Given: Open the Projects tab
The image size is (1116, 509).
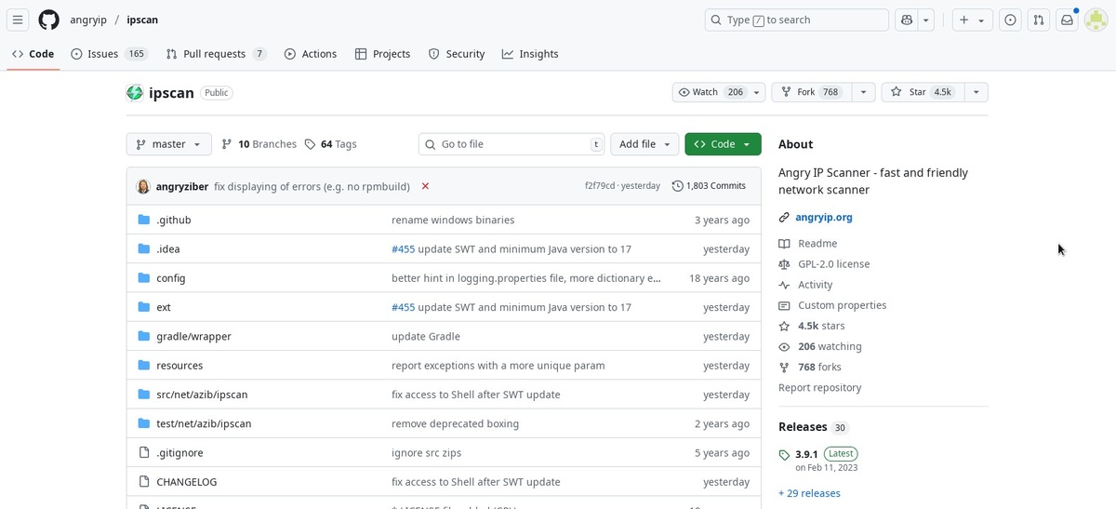Looking at the screenshot, I should 382,54.
